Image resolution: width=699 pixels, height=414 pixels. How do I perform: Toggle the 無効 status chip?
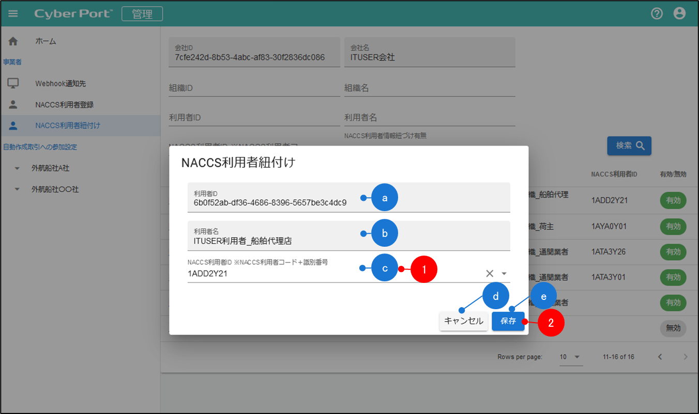[x=673, y=328]
